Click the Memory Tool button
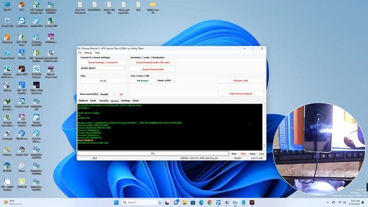Image resolution: width=368 pixels, height=207 pixels. tap(240, 80)
